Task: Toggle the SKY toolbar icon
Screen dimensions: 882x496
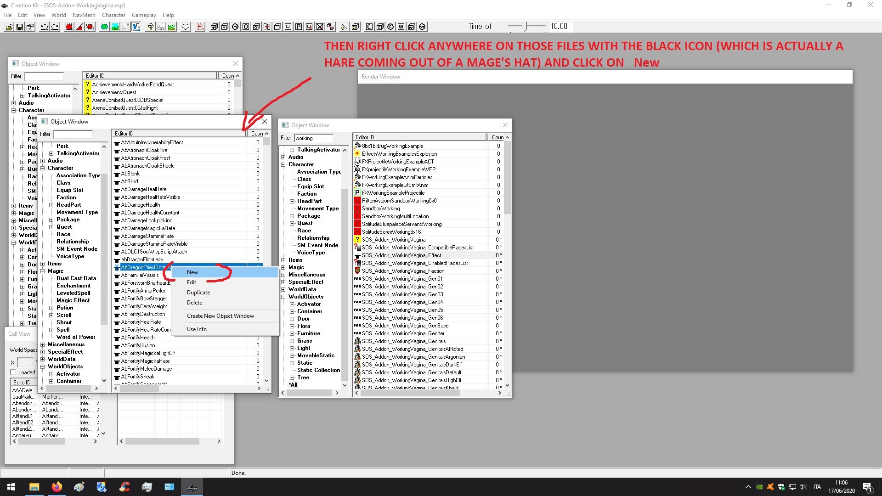Action: pyautogui.click(x=161, y=27)
